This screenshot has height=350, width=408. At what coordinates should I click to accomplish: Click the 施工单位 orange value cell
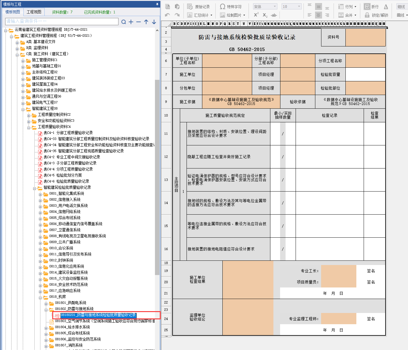pyautogui.click(x=227, y=74)
